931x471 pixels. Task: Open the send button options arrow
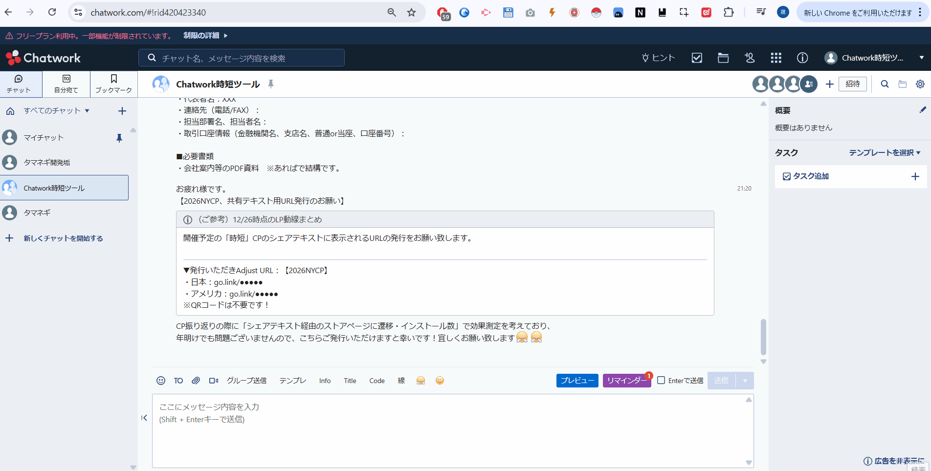745,381
